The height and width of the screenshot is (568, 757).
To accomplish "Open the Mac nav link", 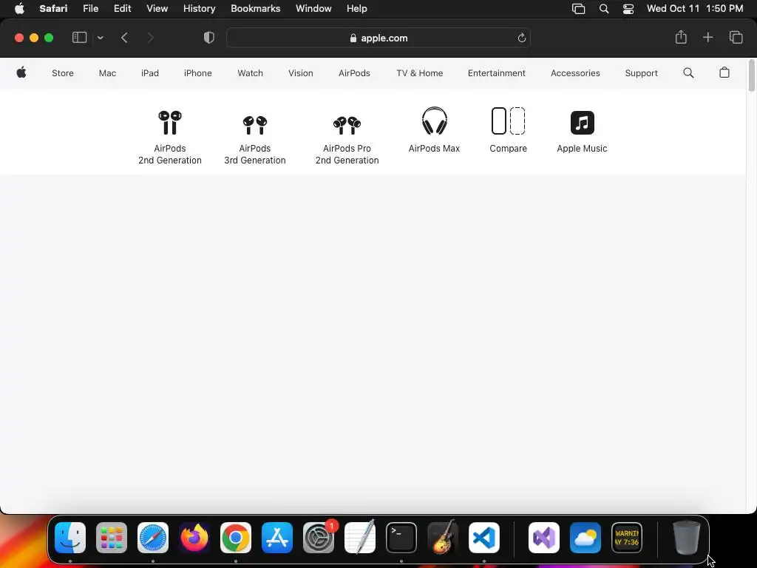I will 107,73.
